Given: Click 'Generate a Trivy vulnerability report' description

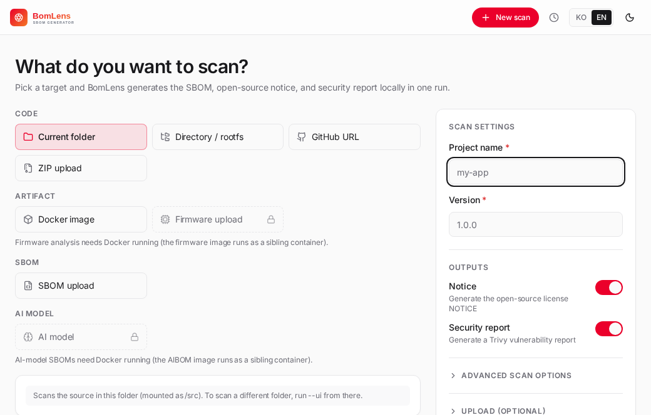Looking at the screenshot, I should coord(512,340).
